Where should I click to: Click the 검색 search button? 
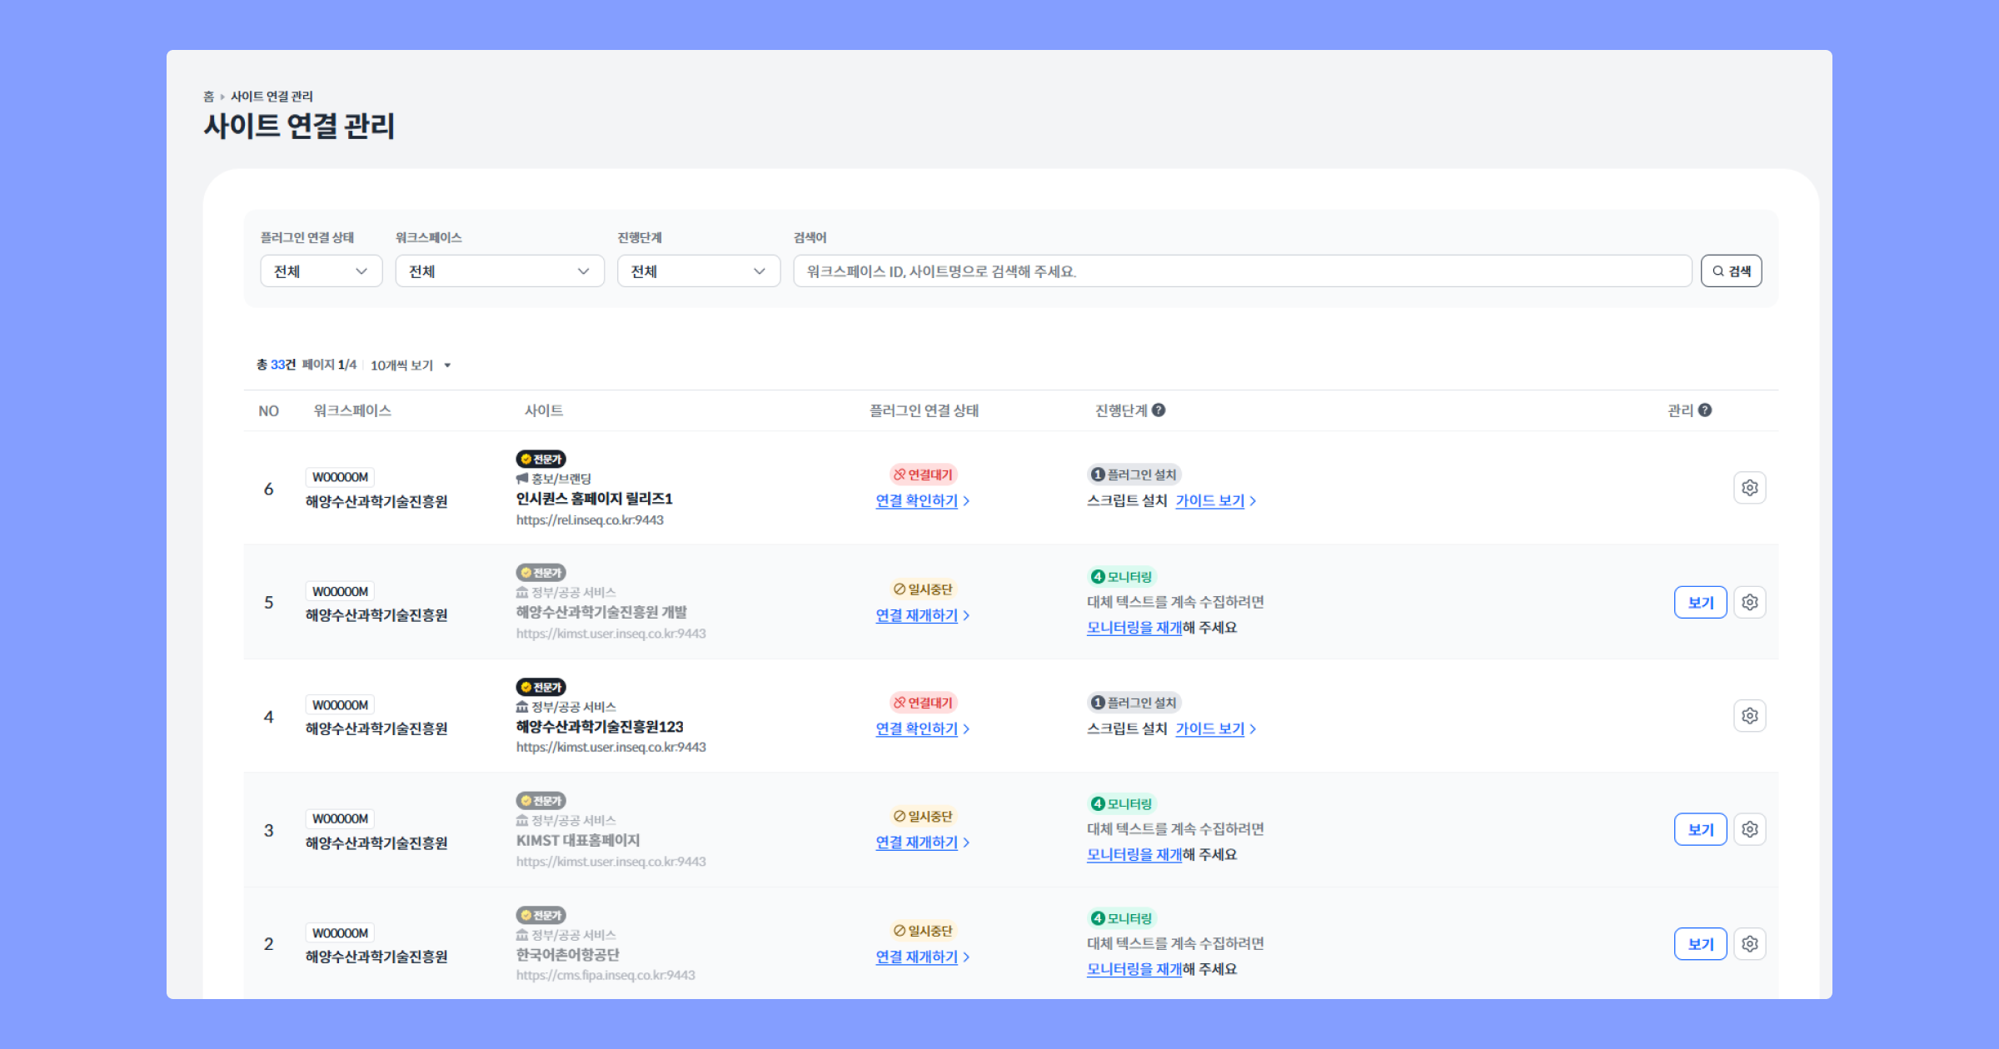coord(1731,271)
